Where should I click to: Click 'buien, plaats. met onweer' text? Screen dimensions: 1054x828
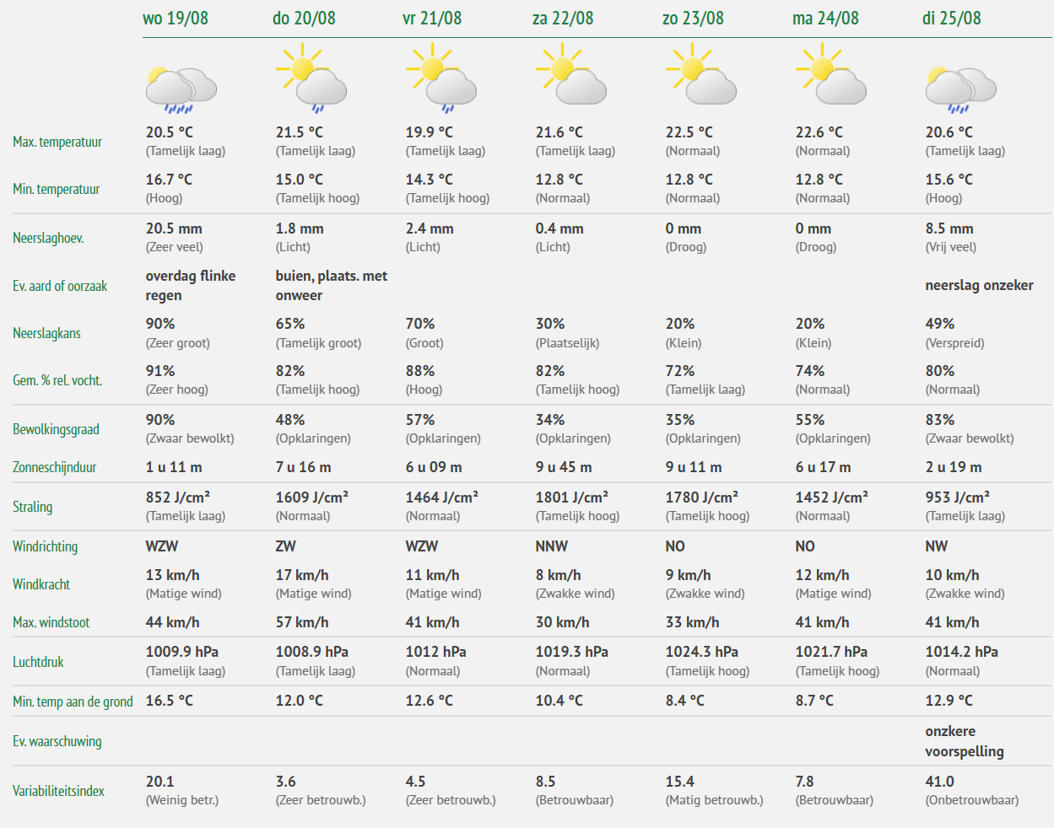[x=332, y=286]
